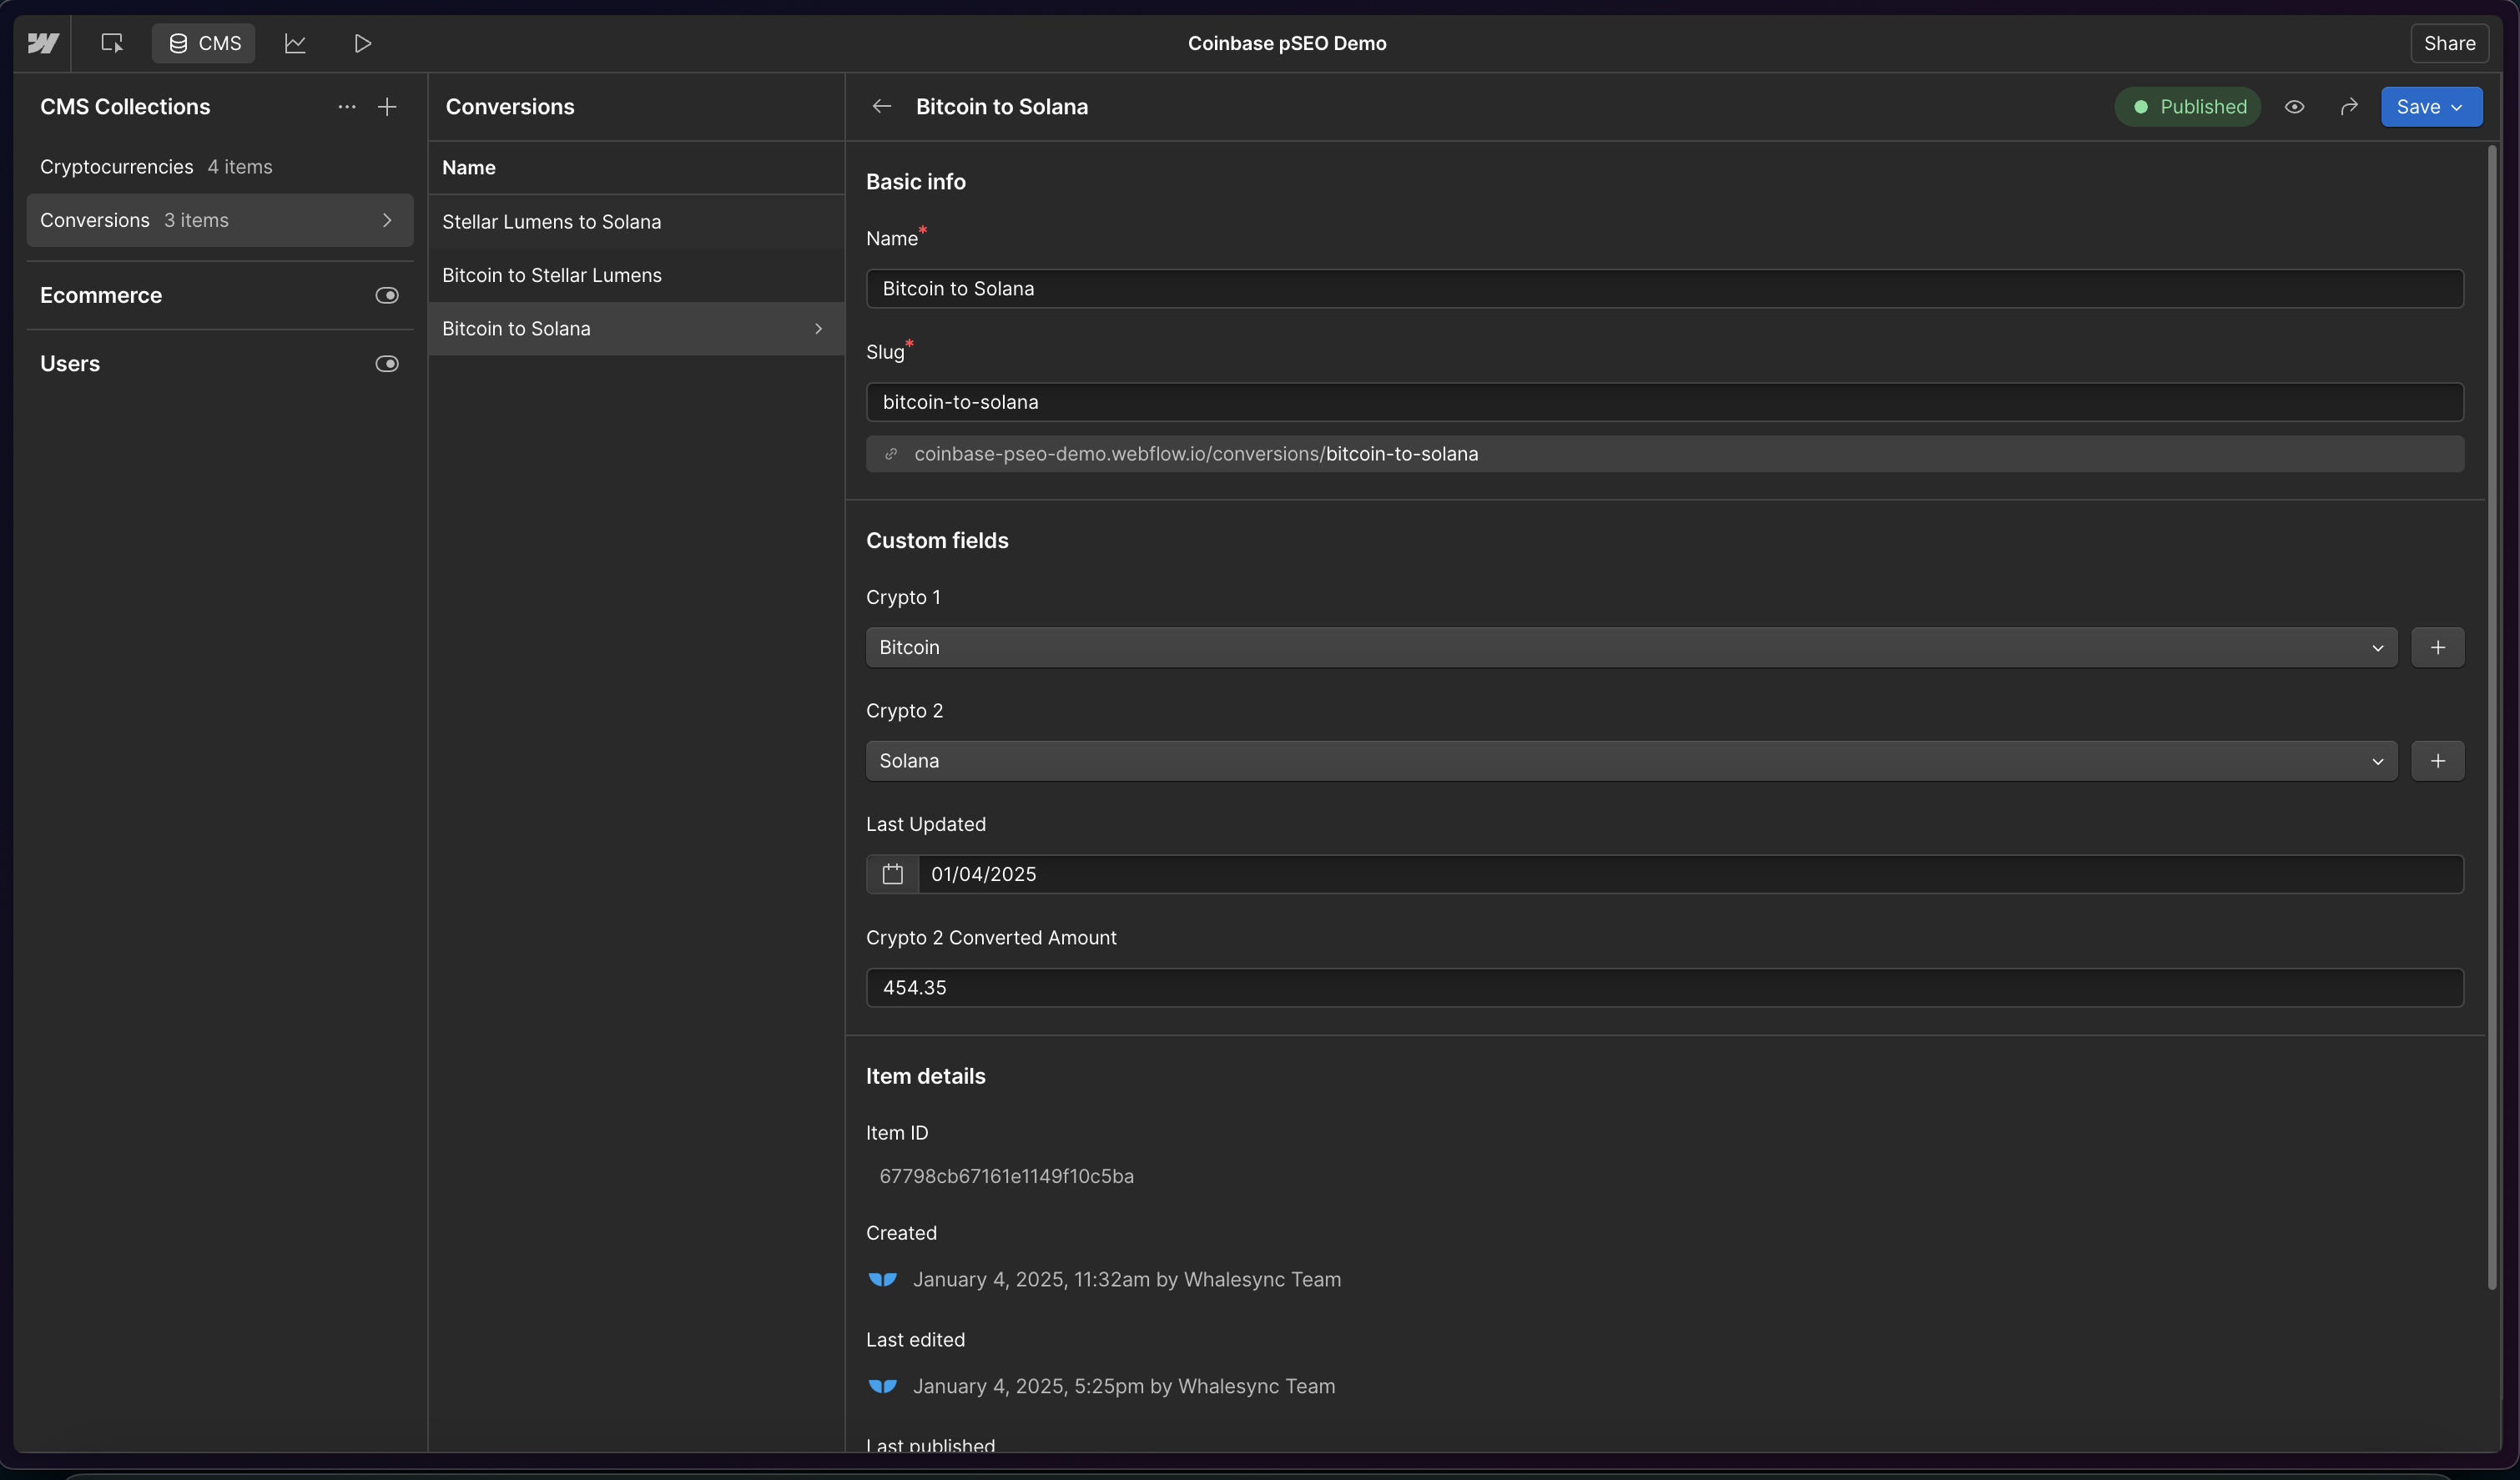Click the eye preview icon in header
The image size is (2520, 1480).
pos(2295,107)
